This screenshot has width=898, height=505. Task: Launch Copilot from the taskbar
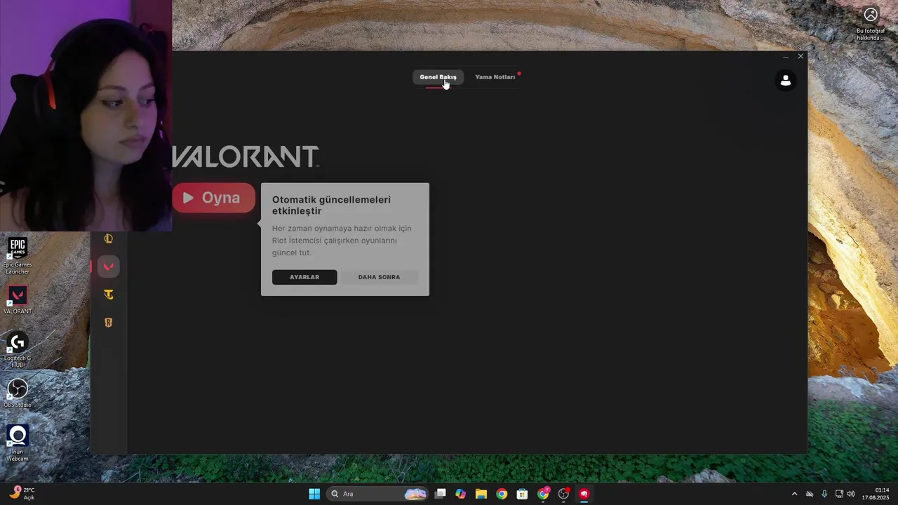(460, 494)
